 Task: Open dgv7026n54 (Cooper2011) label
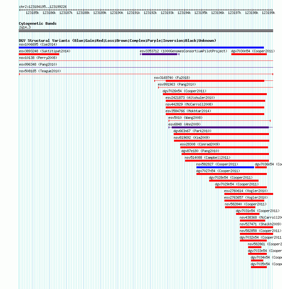[x=184, y=91]
